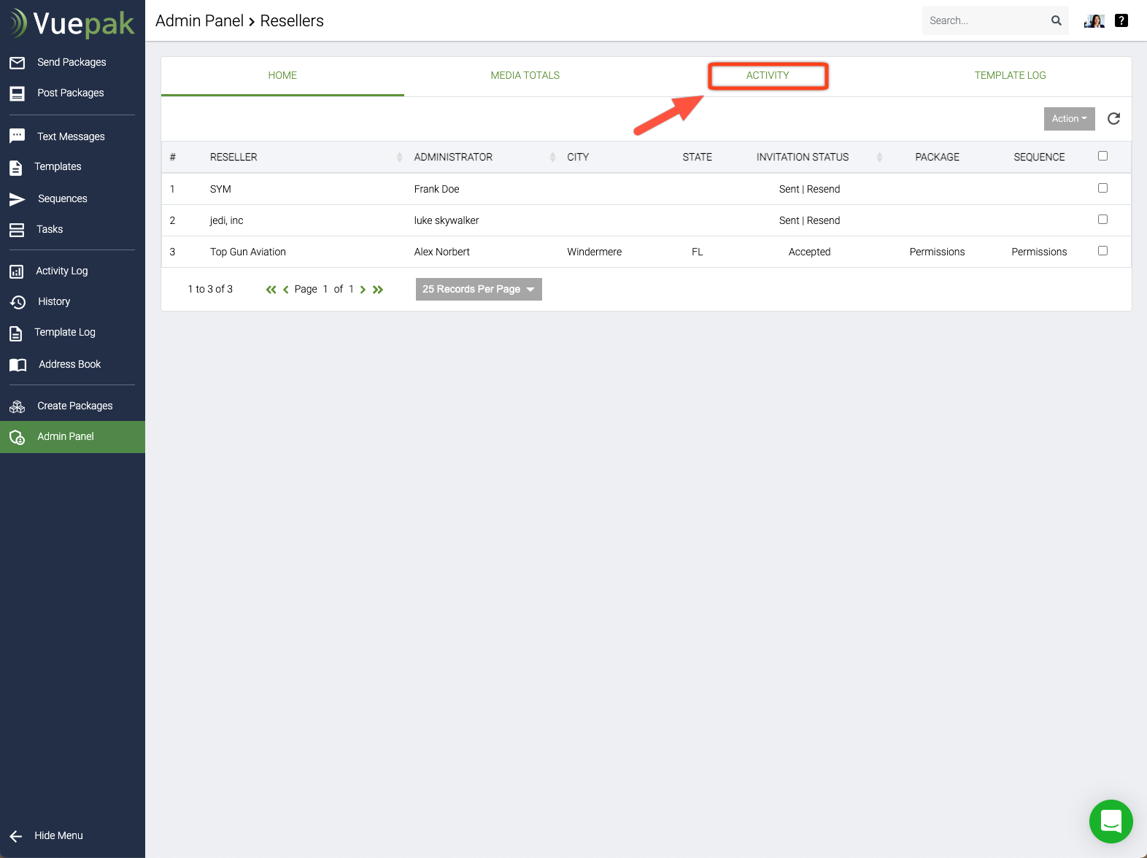Image resolution: width=1147 pixels, height=858 pixels.
Task: Sort by the Reseller column arrows
Action: coord(399,158)
